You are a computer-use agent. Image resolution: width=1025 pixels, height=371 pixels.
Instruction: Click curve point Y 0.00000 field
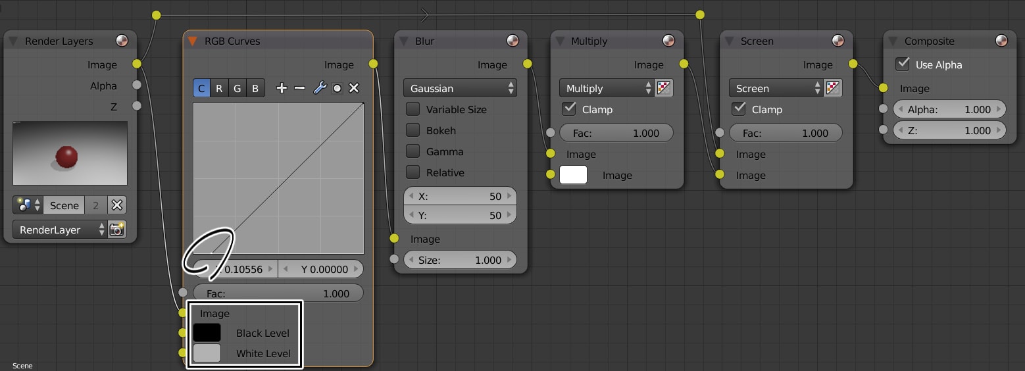pos(321,269)
